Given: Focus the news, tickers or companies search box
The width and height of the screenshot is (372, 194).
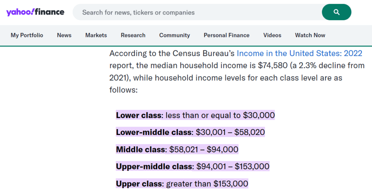Looking at the screenshot, I should pyautogui.click(x=196, y=12).
